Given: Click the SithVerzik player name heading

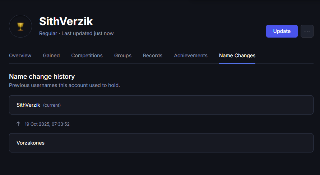Looking at the screenshot, I should (x=66, y=21).
